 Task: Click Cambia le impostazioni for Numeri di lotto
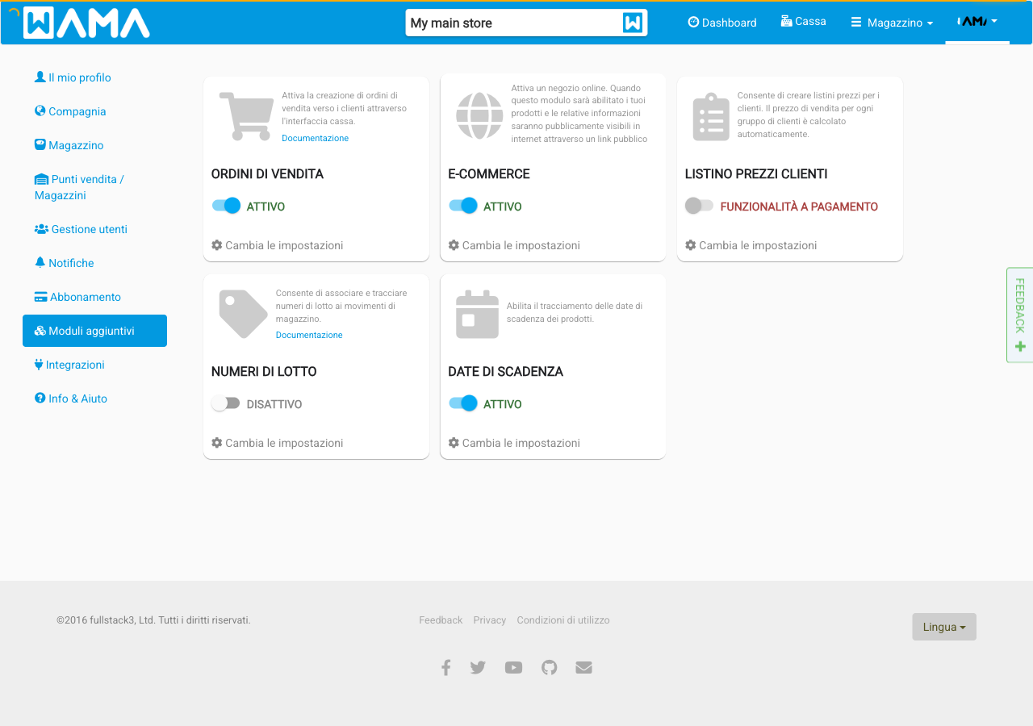tap(277, 443)
